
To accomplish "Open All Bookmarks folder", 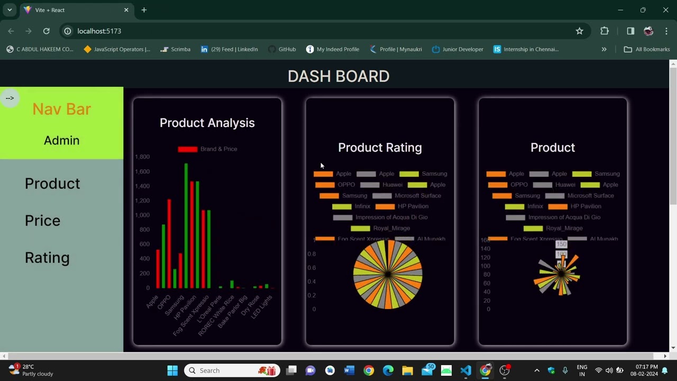I will (x=647, y=49).
